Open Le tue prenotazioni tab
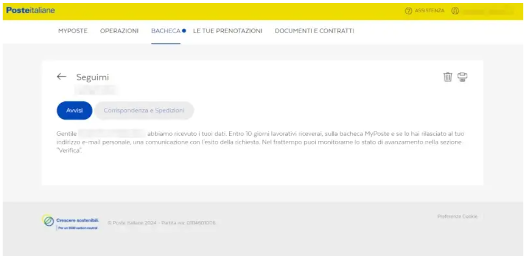The width and height of the screenshot is (526, 262). [228, 31]
